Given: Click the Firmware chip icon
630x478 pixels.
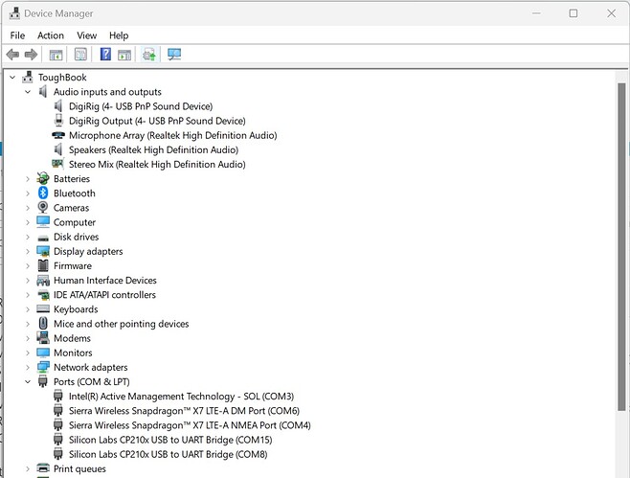Looking at the screenshot, I should click(43, 265).
